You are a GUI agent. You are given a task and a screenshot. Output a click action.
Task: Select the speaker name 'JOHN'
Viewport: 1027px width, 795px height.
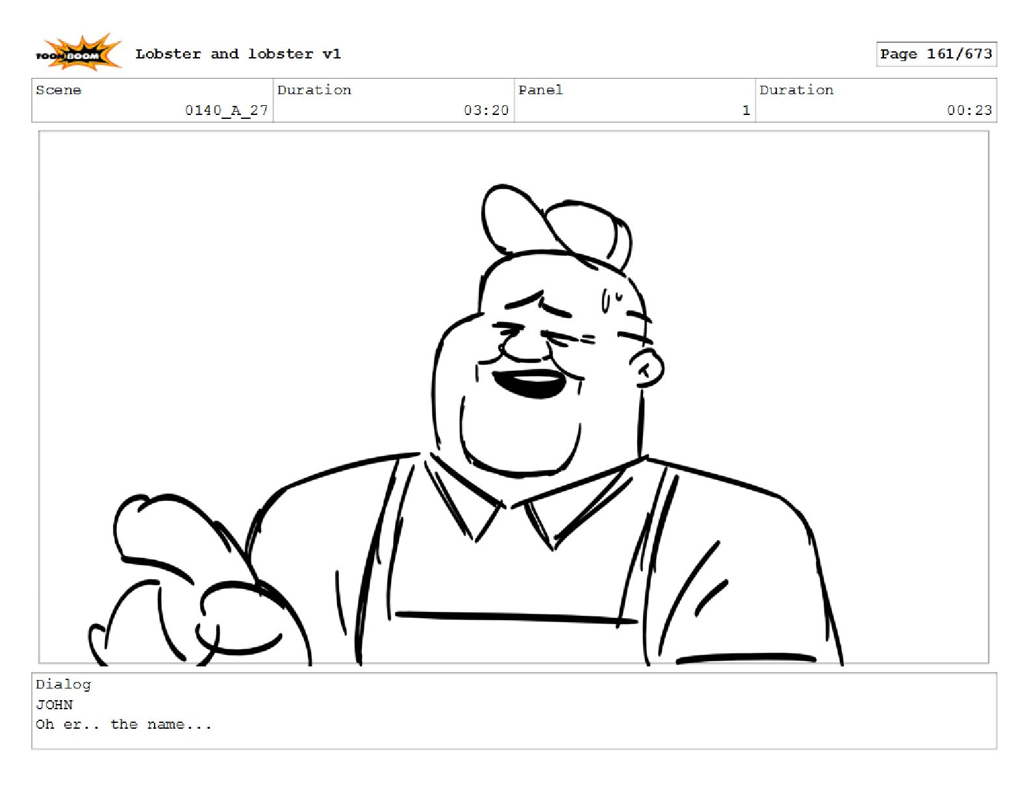point(54,705)
